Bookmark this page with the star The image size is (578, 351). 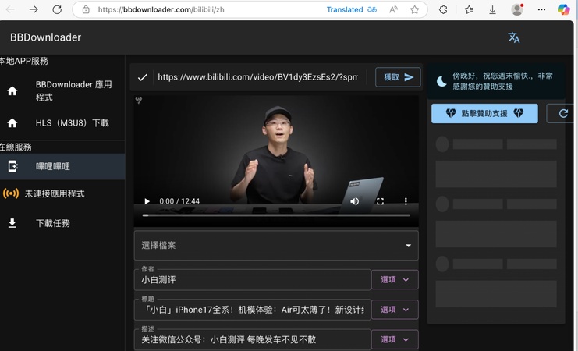[414, 9]
